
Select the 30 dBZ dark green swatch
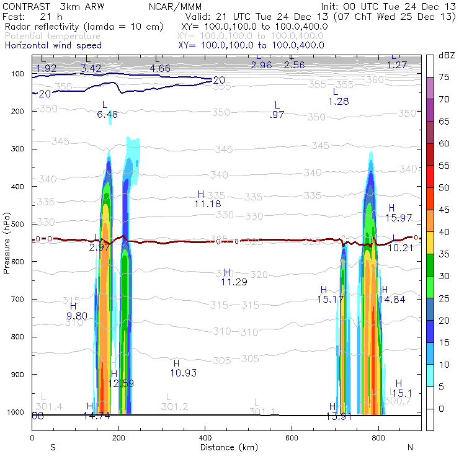pos(430,265)
